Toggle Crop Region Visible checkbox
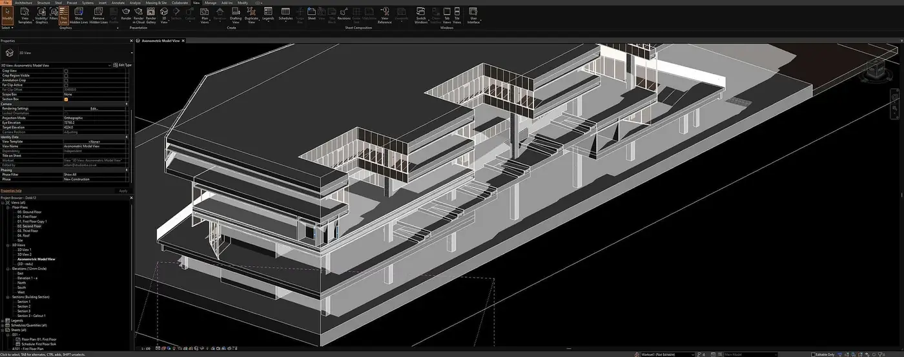Screen dimensions: 904x357 (66, 75)
